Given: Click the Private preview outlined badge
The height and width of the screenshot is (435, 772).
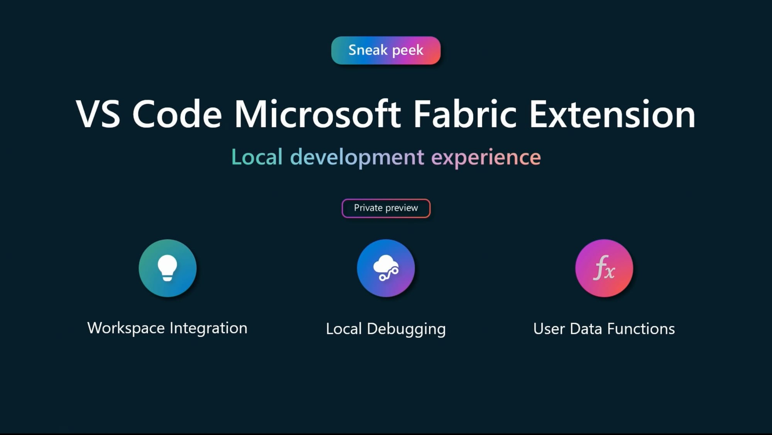Looking at the screenshot, I should 386,208.
